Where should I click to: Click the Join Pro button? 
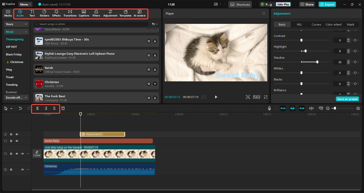[x=283, y=4]
